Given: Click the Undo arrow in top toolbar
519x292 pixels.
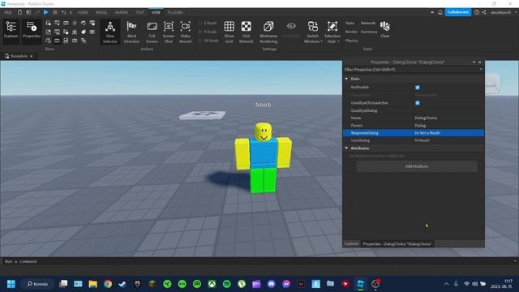Looking at the screenshot, I should pos(63,12).
